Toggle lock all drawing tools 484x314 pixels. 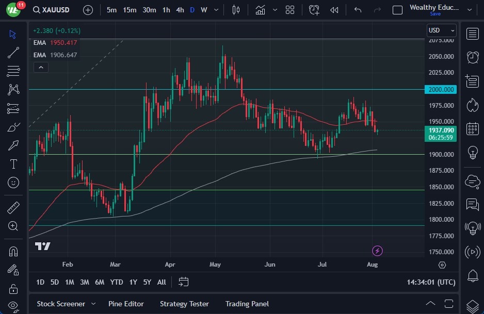coord(13,288)
